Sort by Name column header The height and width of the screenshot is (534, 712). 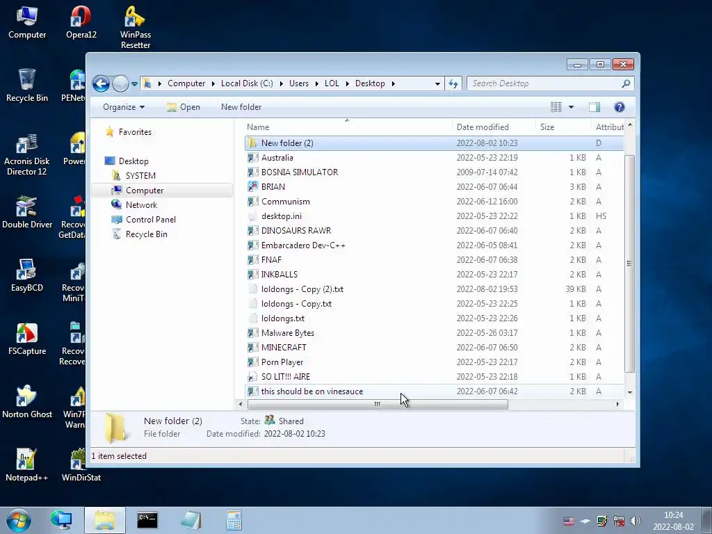(348, 127)
